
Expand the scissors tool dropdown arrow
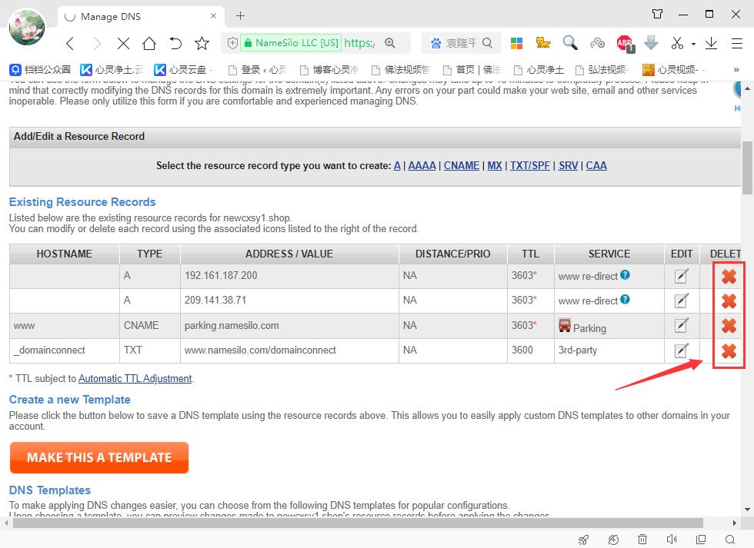pyautogui.click(x=693, y=44)
